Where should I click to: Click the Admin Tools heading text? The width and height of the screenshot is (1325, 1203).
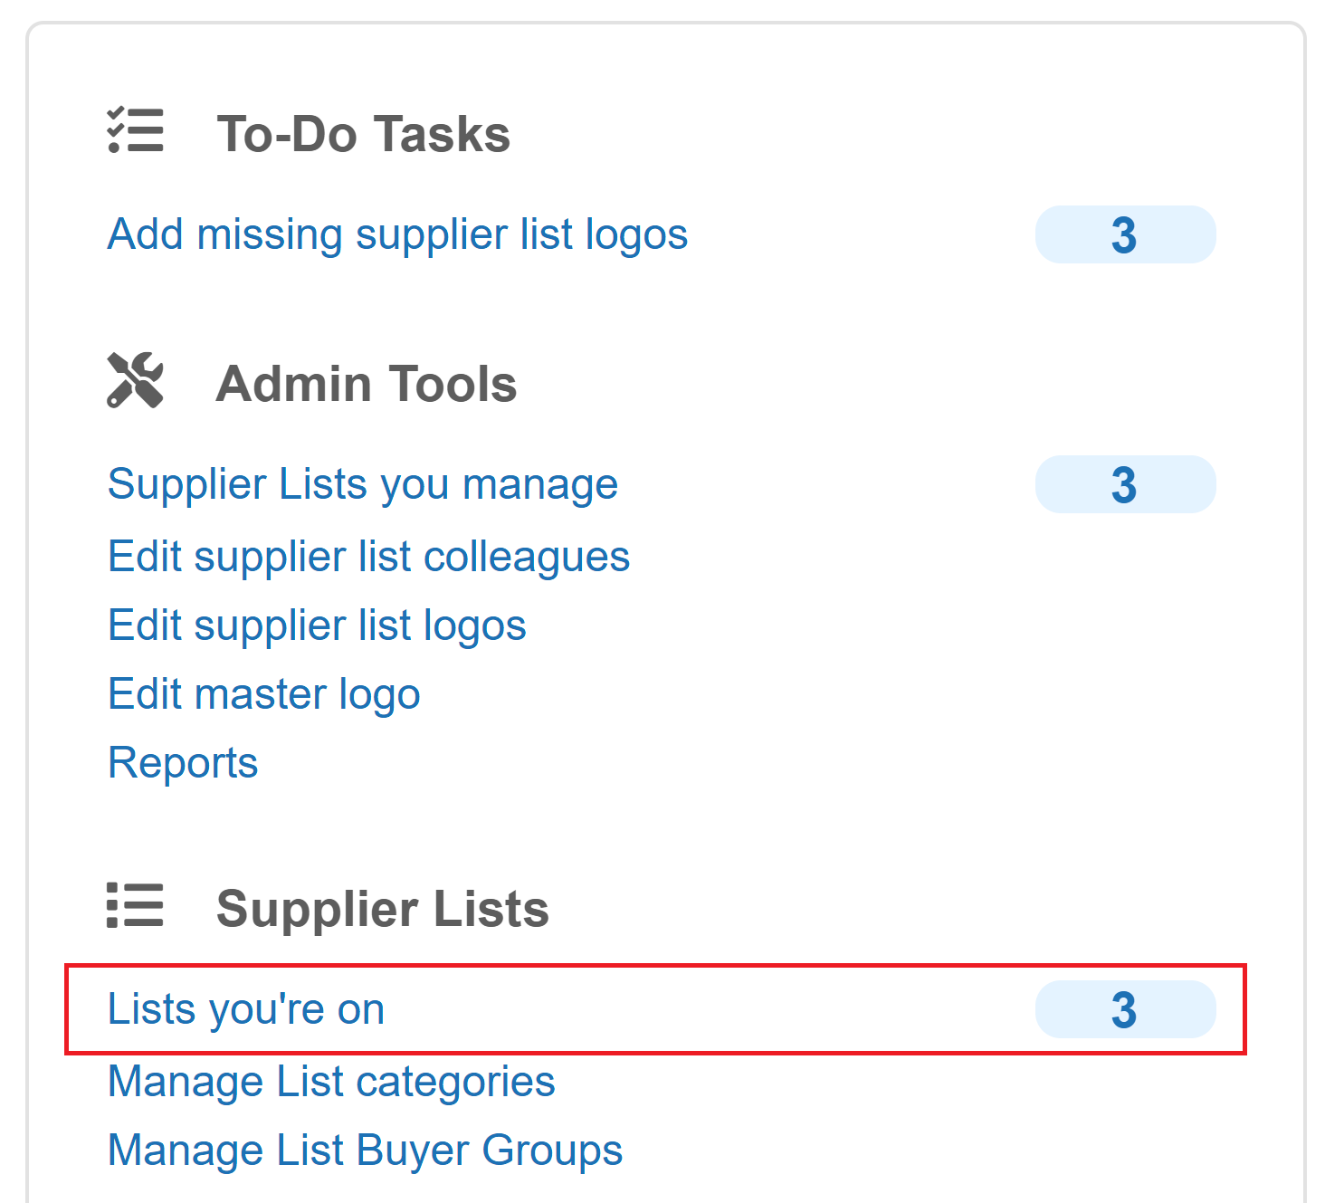tap(366, 384)
